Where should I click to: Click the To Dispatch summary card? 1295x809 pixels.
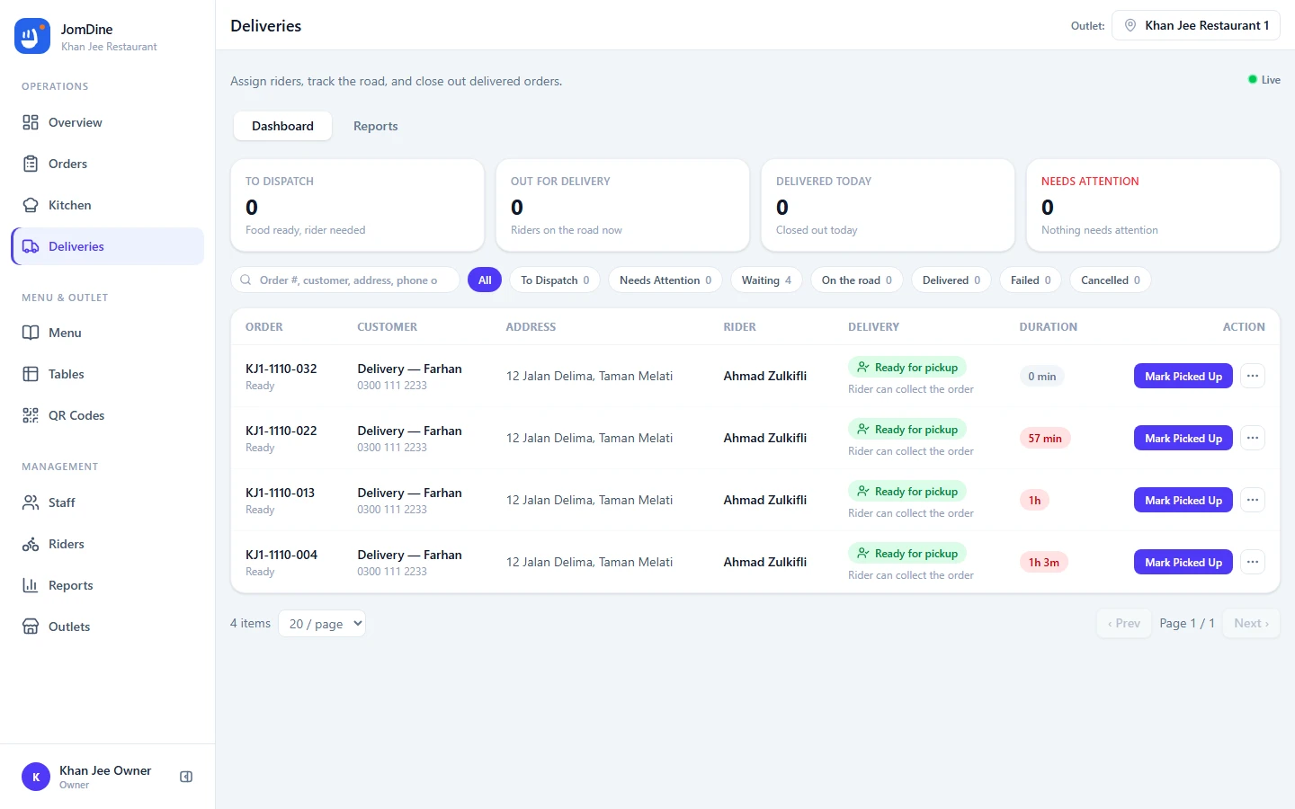(x=357, y=205)
